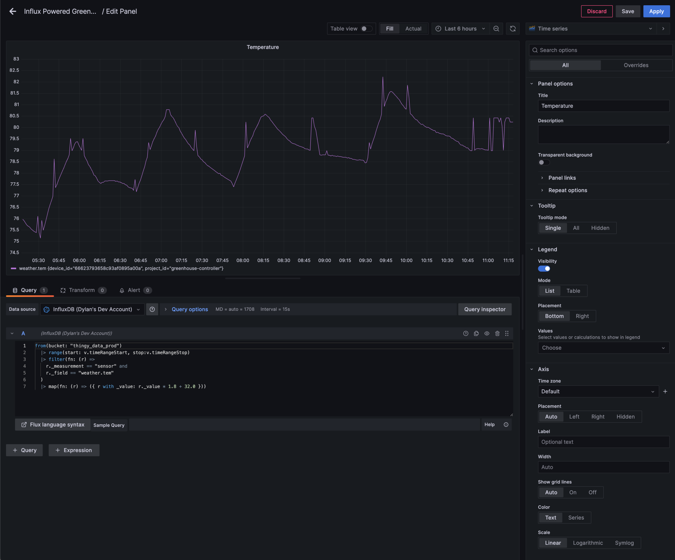Refresh the dashboard with the refresh icon
The image size is (675, 560).
coord(513,29)
